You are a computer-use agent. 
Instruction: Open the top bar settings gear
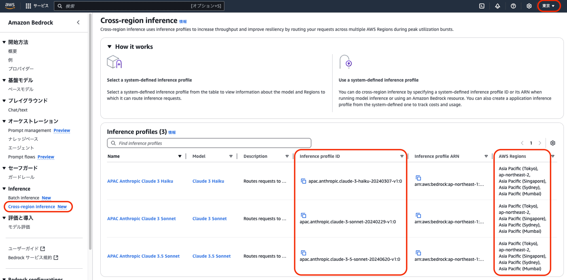(529, 6)
